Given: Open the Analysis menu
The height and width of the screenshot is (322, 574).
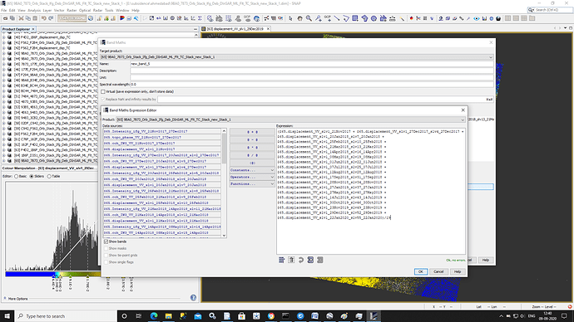Looking at the screenshot, I should click(34, 10).
